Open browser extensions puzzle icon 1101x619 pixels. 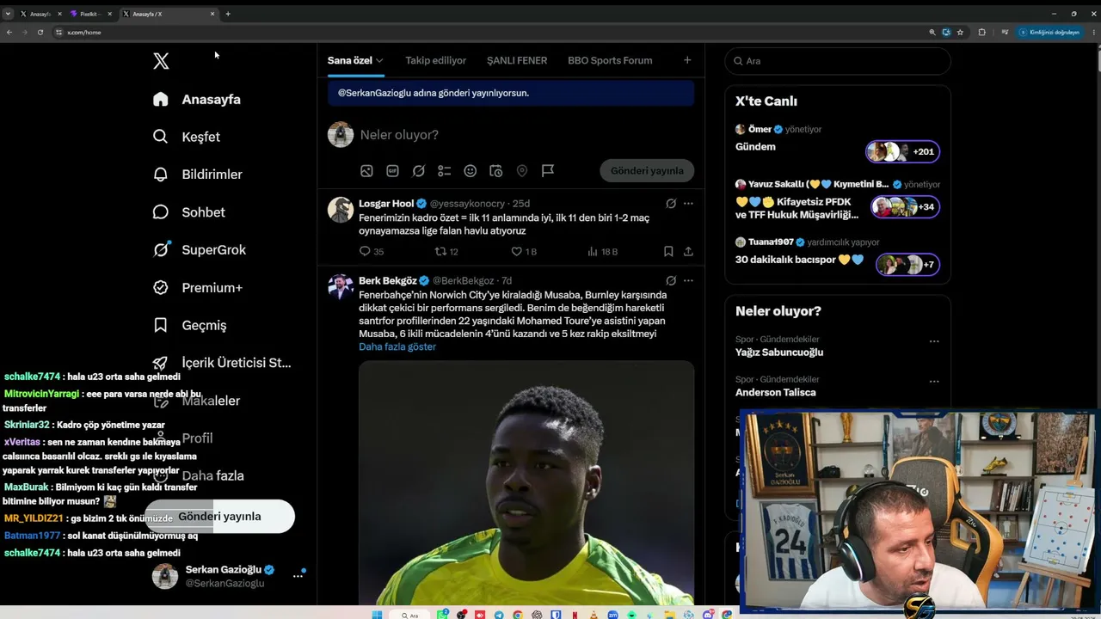(982, 32)
